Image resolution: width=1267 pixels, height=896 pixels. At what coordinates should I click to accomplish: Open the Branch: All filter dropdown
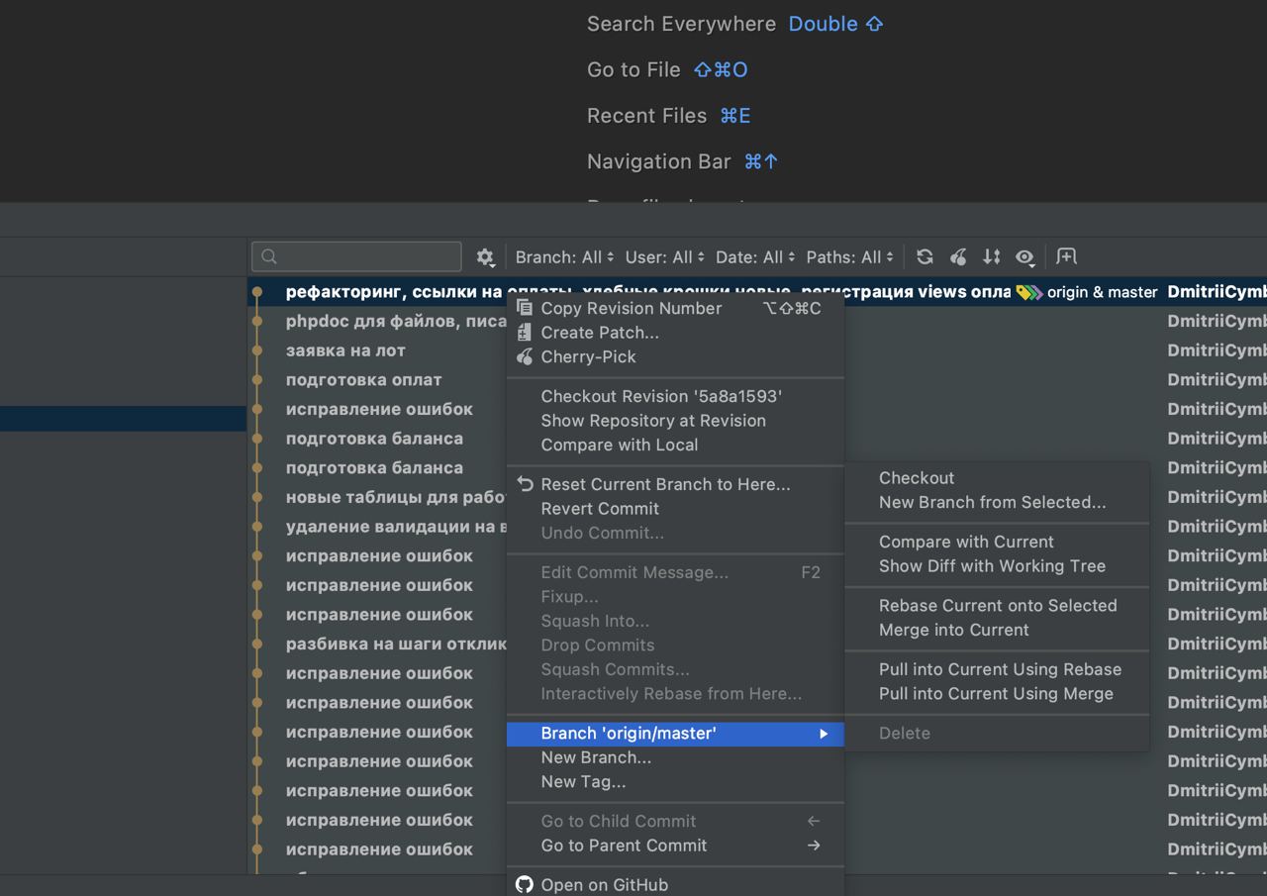[564, 257]
